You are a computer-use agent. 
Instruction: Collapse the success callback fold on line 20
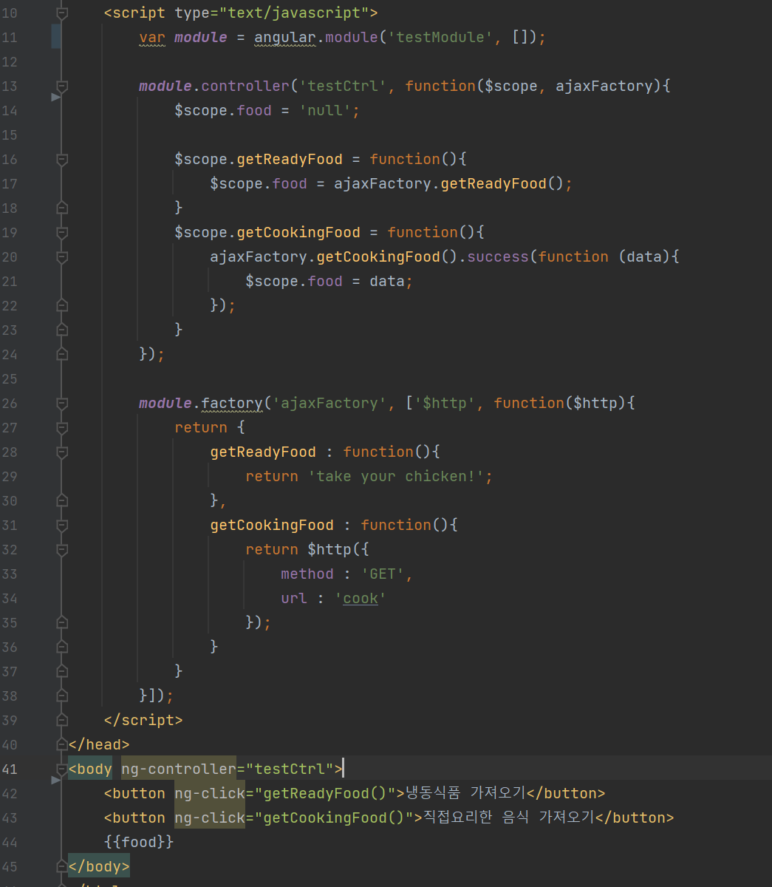[x=62, y=256]
